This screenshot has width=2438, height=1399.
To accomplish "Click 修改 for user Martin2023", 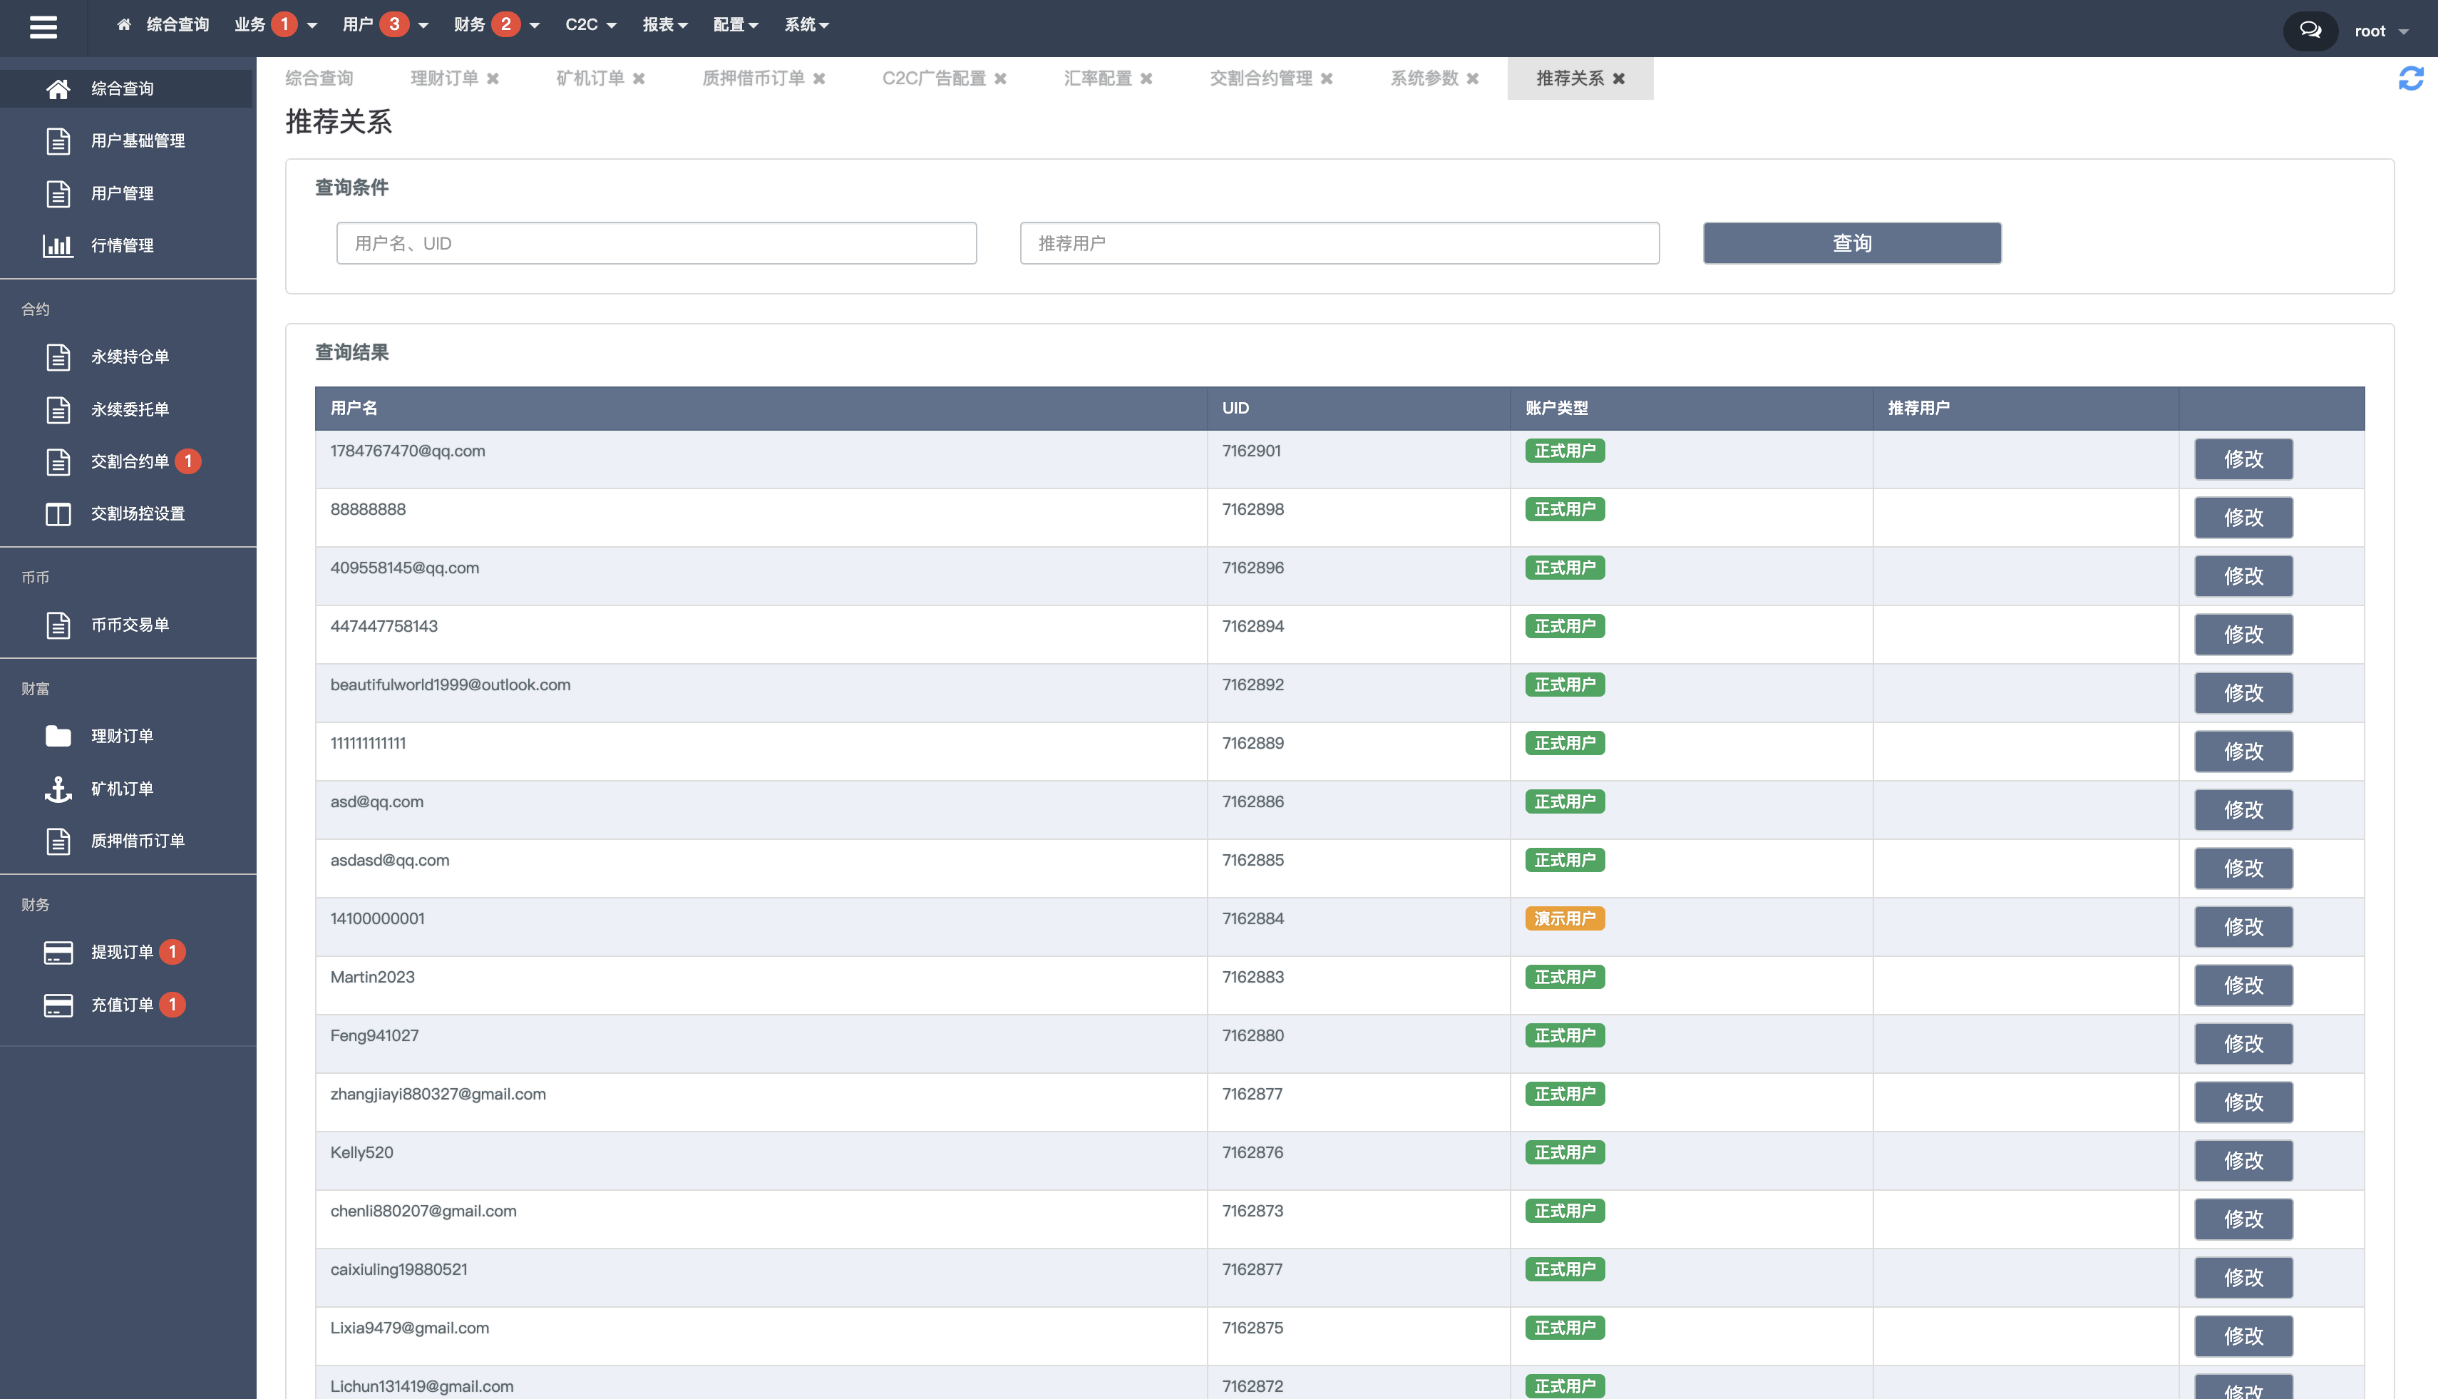I will click(2242, 985).
